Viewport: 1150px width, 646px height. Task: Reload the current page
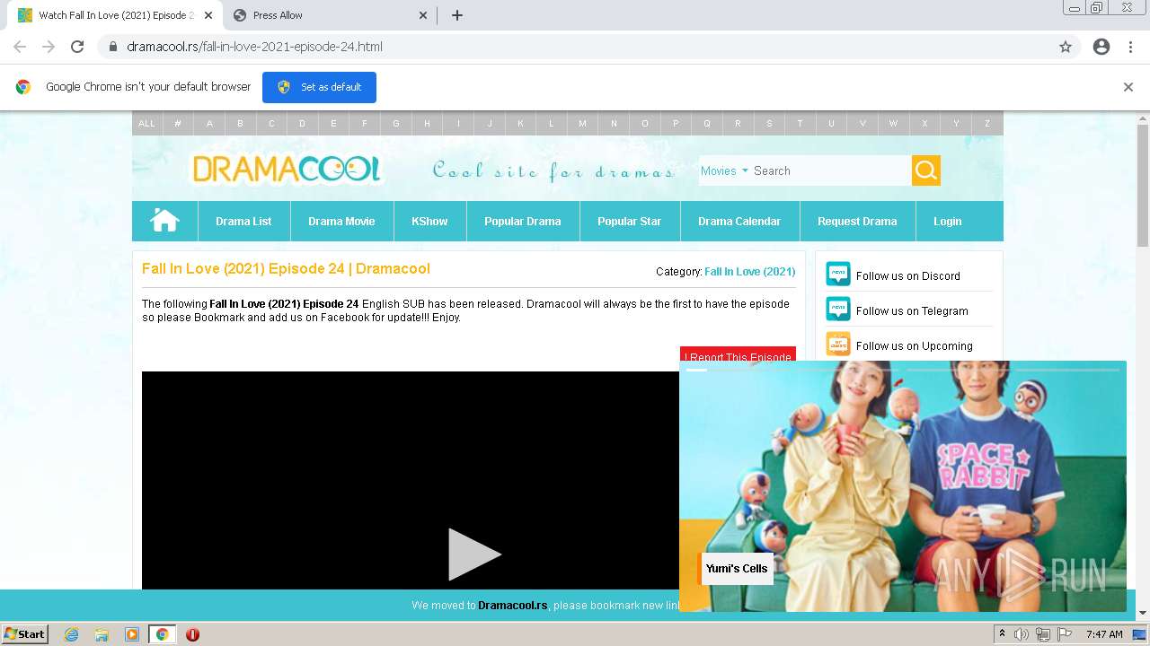77,47
